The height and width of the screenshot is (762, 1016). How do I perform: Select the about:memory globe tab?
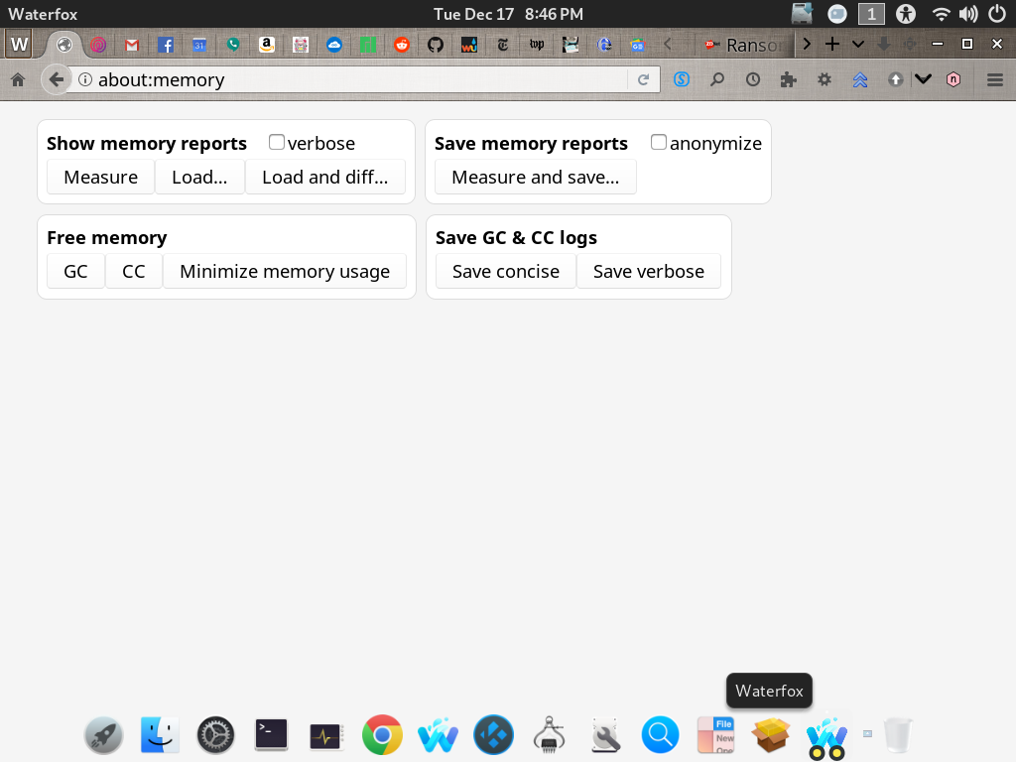64,45
